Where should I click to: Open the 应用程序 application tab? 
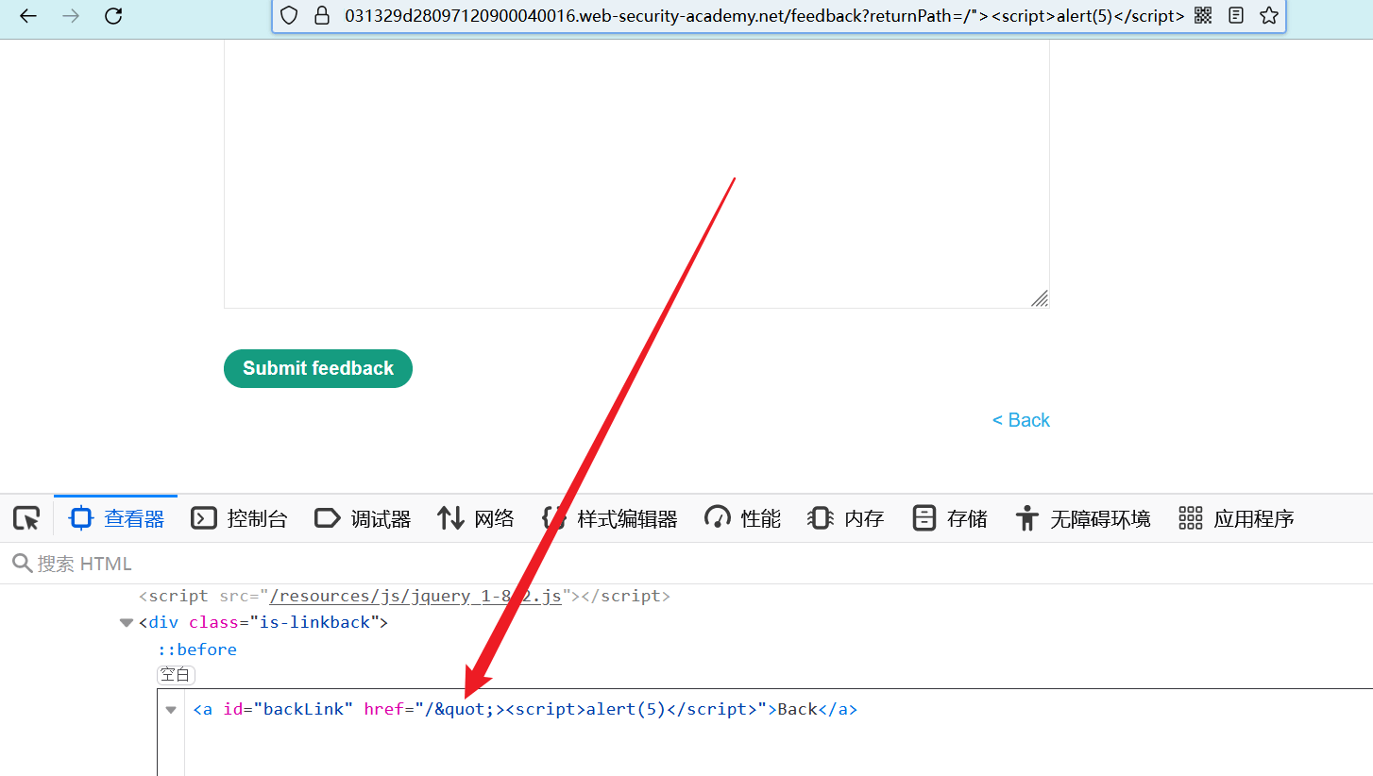1236,518
